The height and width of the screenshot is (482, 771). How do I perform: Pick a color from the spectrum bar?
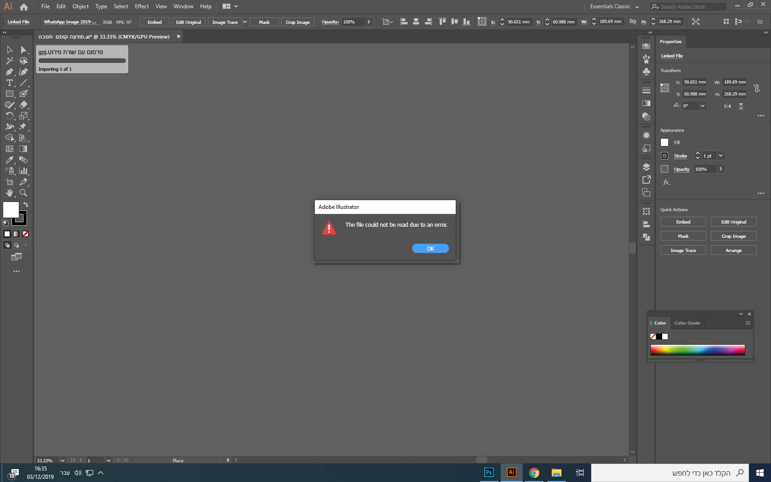(698, 350)
